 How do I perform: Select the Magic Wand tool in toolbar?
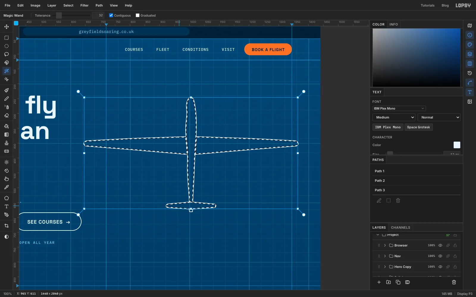tap(7, 71)
